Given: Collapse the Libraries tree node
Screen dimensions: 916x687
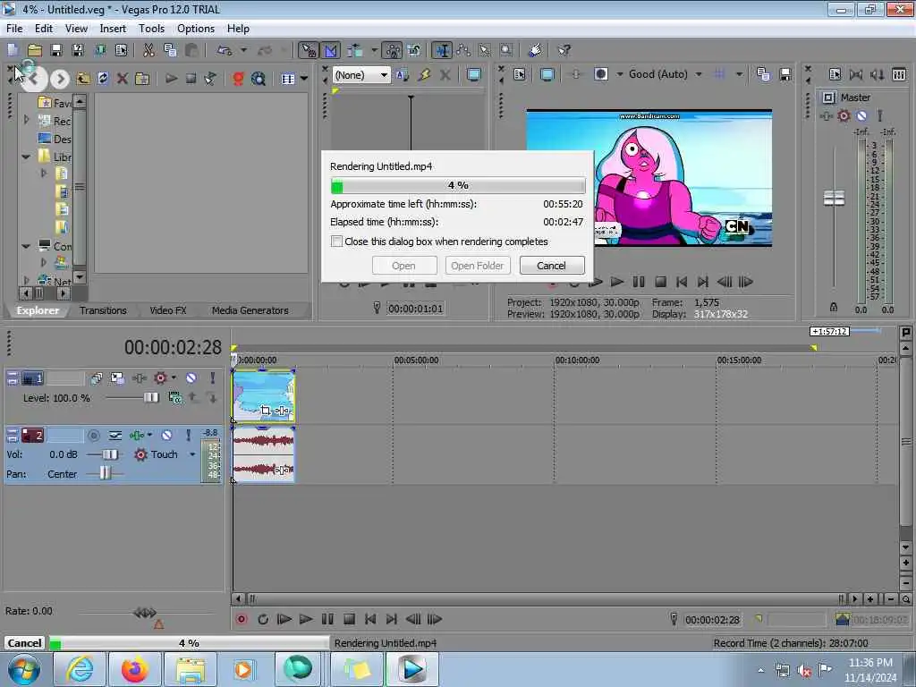Looking at the screenshot, I should pyautogui.click(x=26, y=157).
